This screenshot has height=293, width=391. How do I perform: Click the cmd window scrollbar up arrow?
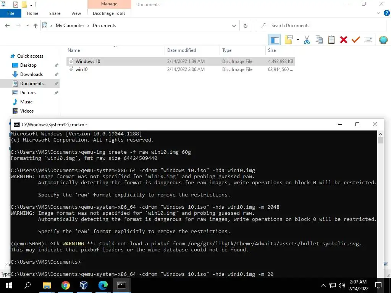point(380,134)
